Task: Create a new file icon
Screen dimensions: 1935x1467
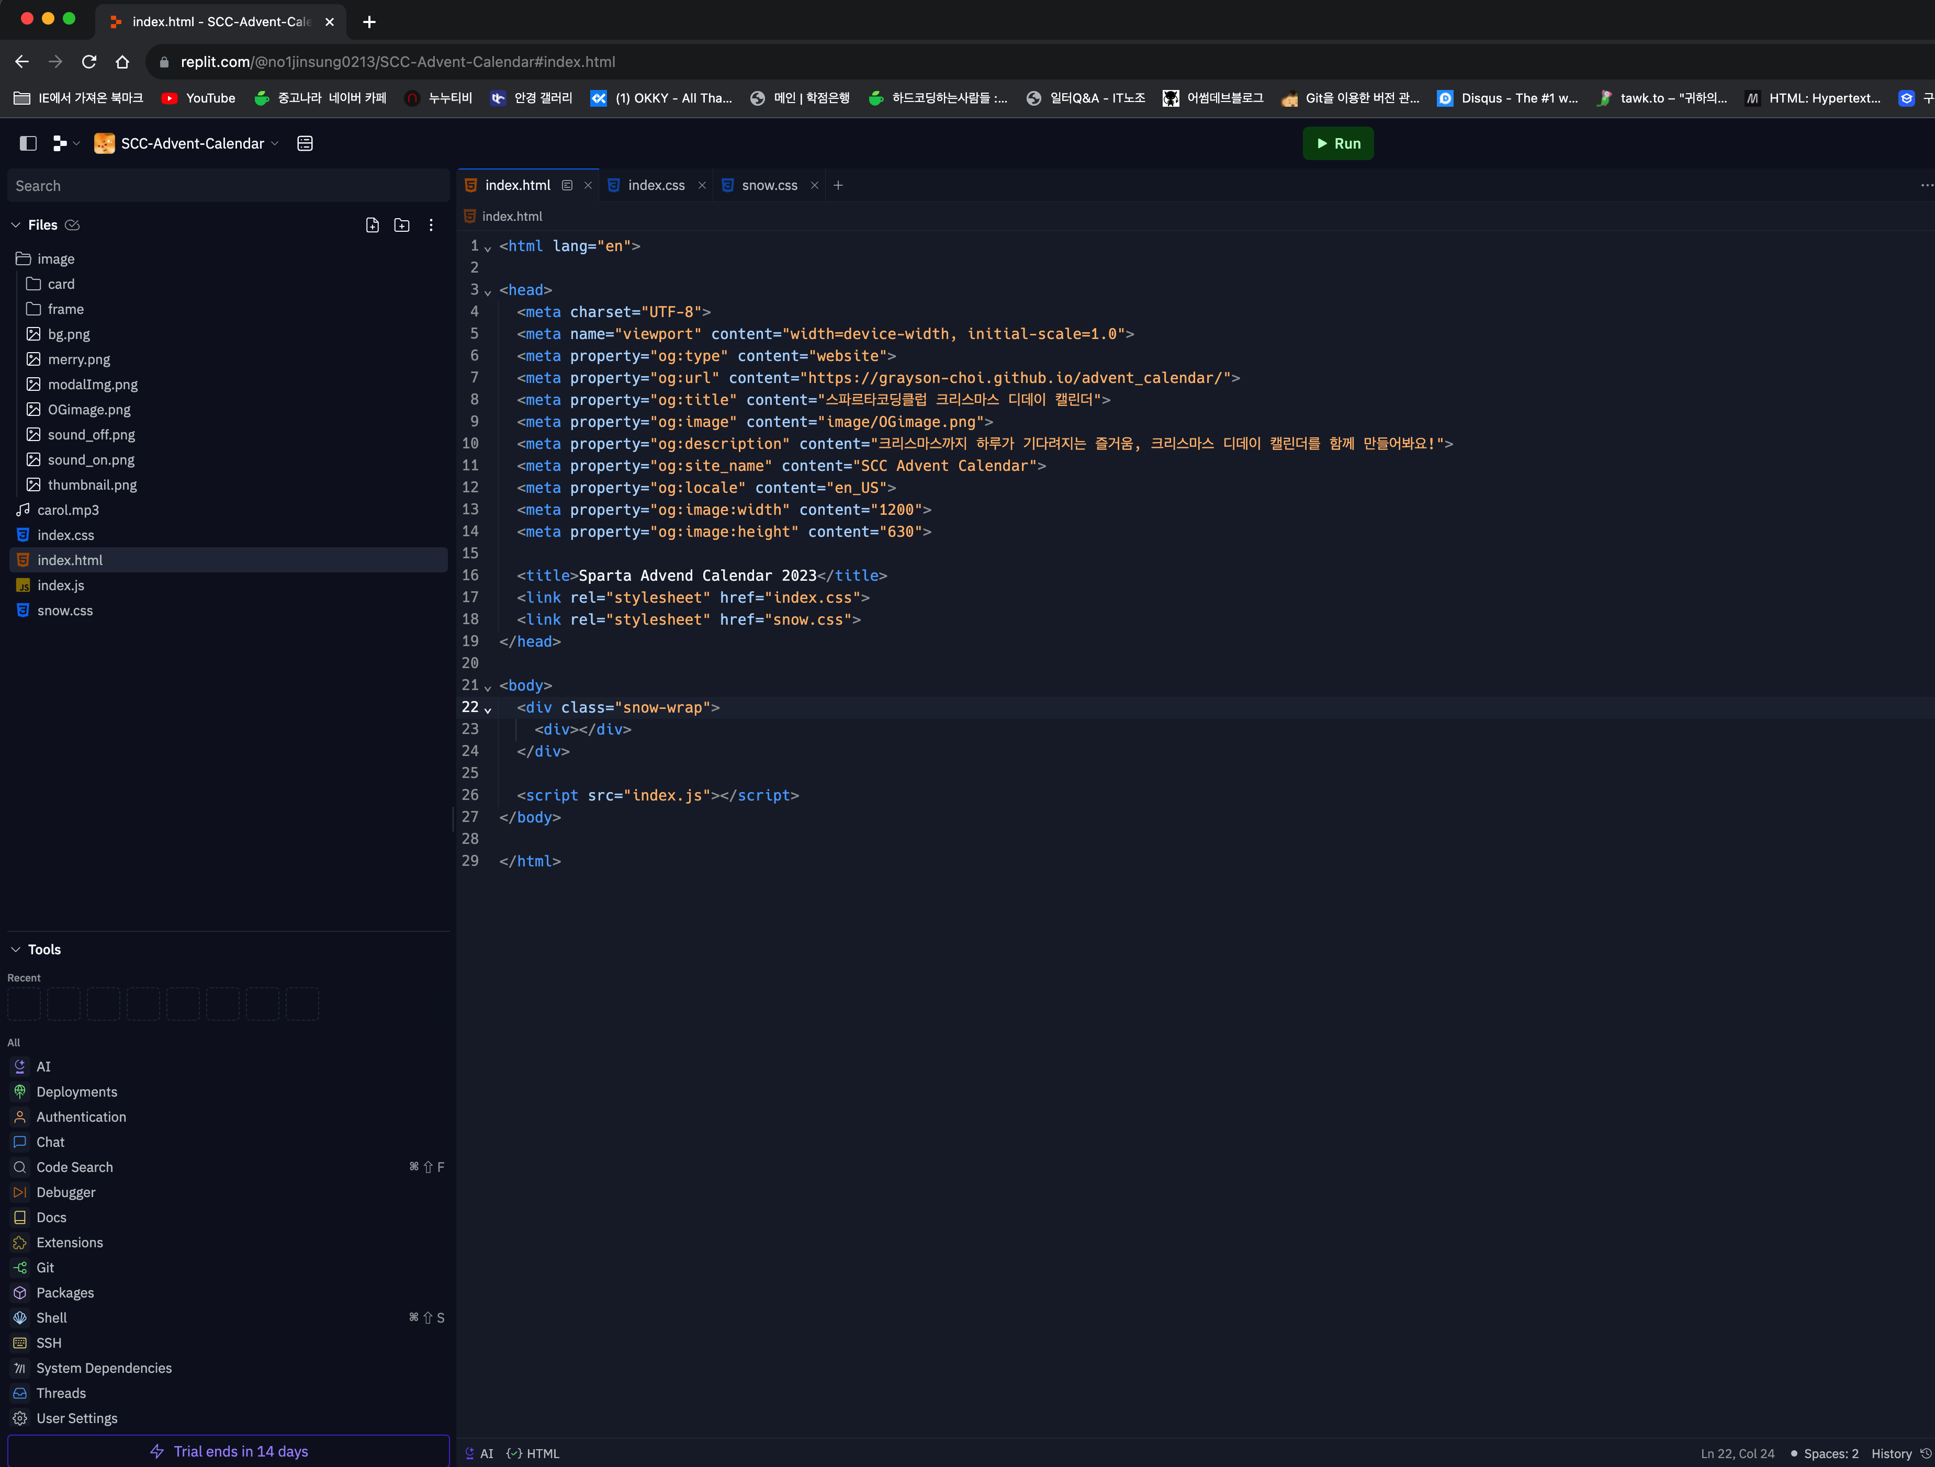Action: (x=373, y=225)
